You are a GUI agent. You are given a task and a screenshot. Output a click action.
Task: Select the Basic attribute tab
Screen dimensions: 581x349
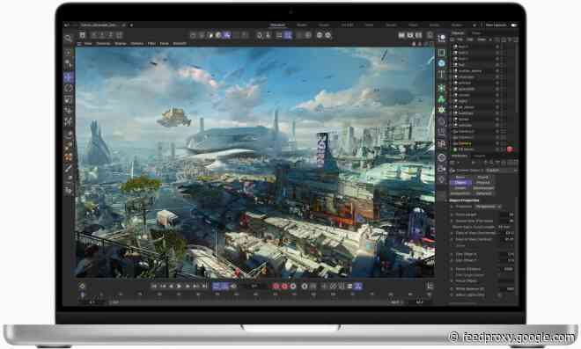460,178
